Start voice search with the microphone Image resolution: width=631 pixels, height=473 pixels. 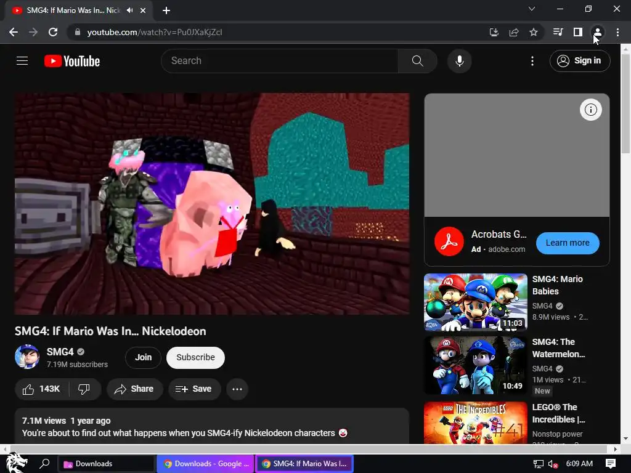pyautogui.click(x=459, y=61)
